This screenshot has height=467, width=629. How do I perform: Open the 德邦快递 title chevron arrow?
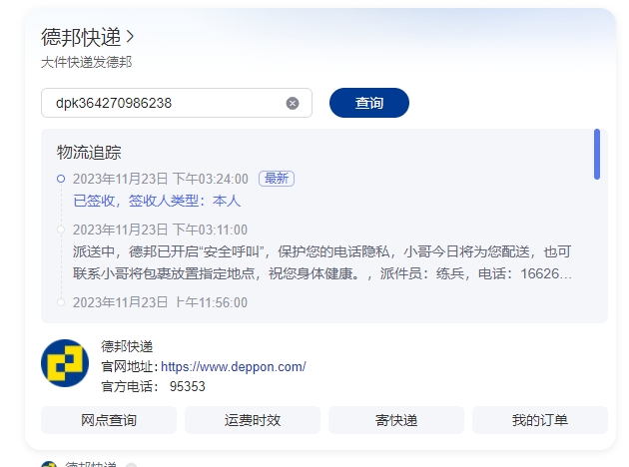point(130,37)
